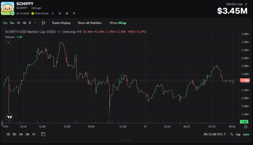
Task: Toggle log scale mode
Action: click(238, 134)
